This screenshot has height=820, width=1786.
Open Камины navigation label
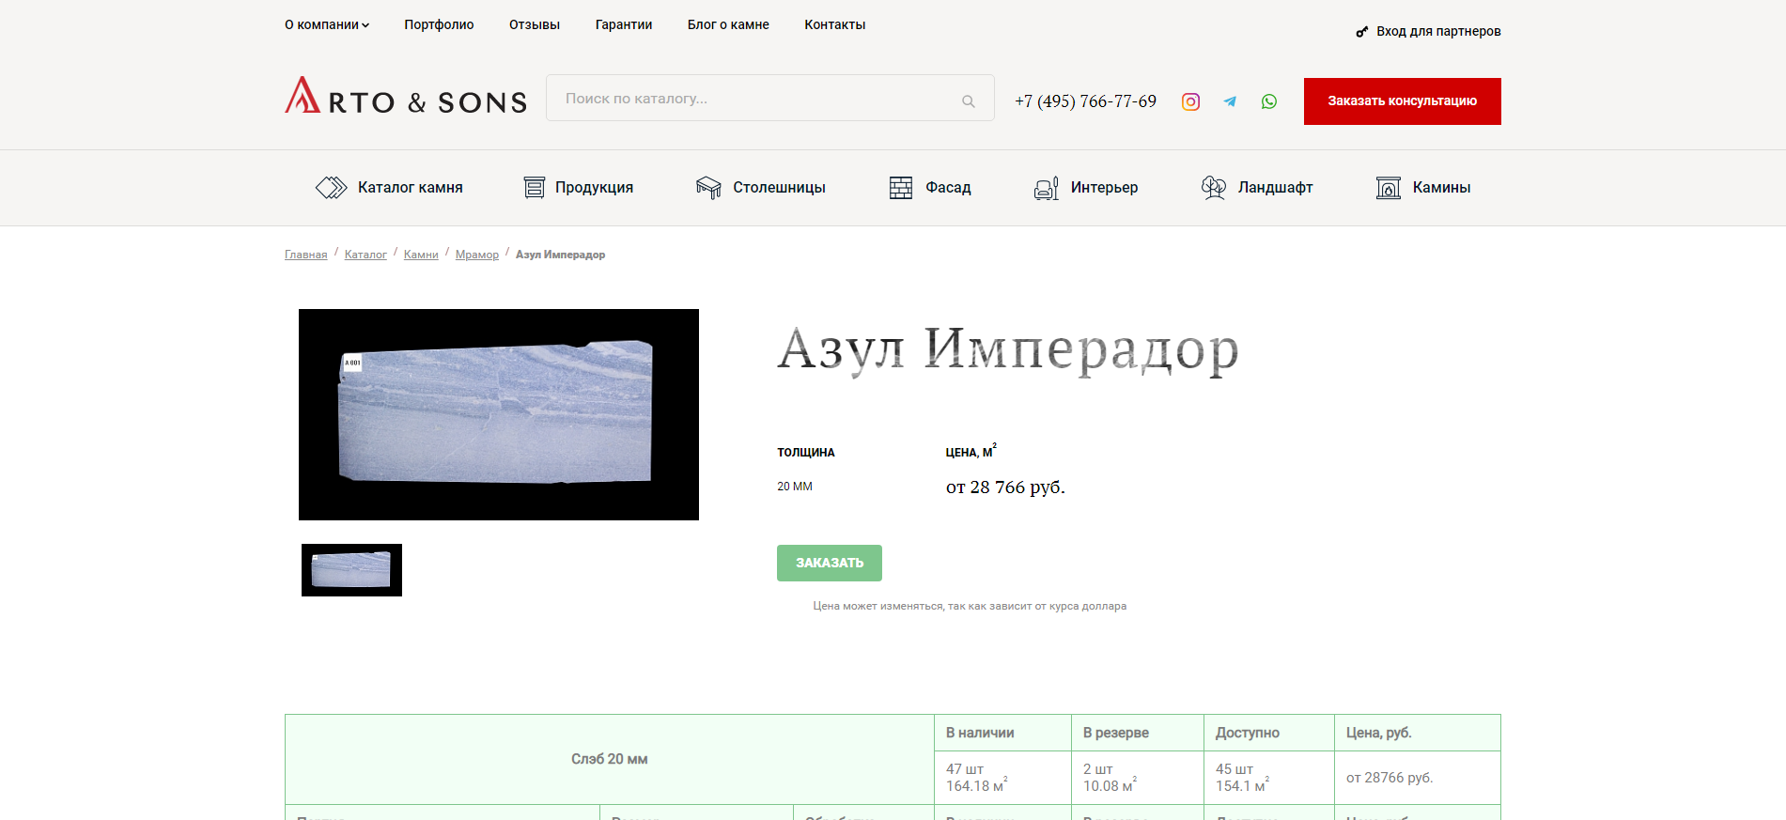click(x=1441, y=188)
